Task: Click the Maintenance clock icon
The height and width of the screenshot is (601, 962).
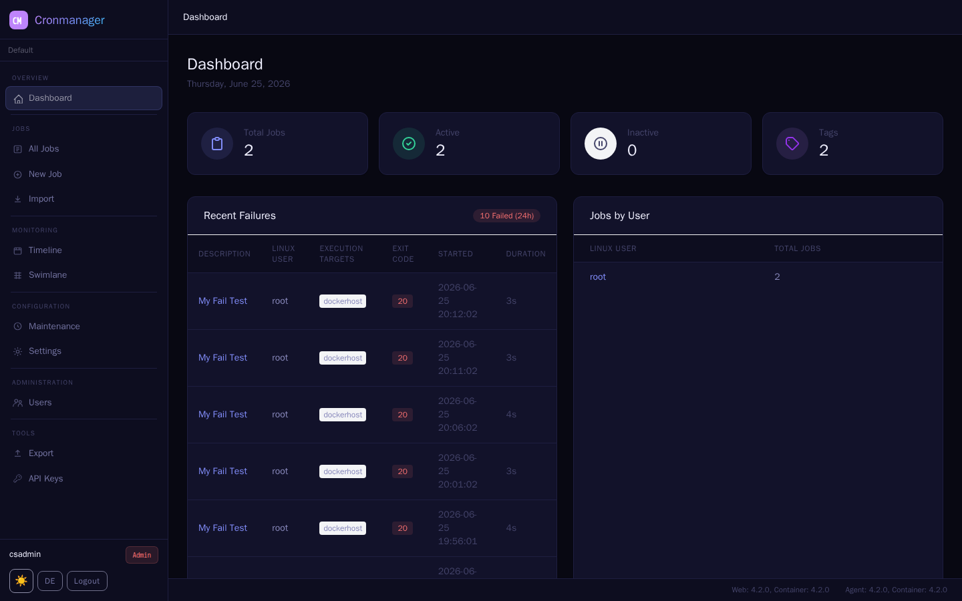Action: click(x=18, y=327)
